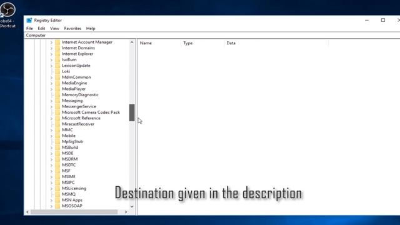Select the Microsoft Camera Codec Pack folder icon
400x225 pixels.
pyautogui.click(x=57, y=112)
